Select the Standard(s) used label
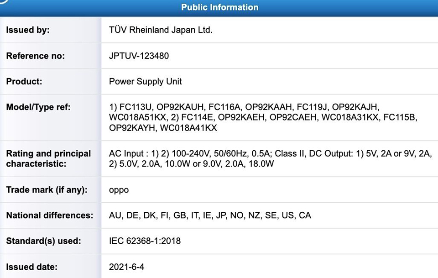 click(x=44, y=241)
